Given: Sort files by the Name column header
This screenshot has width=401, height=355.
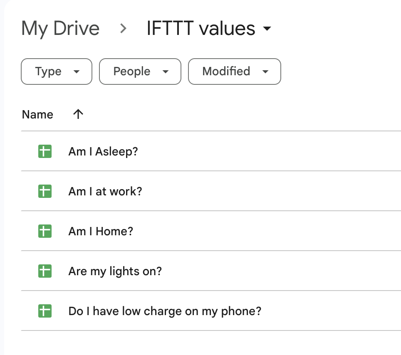Looking at the screenshot, I should tap(37, 115).
